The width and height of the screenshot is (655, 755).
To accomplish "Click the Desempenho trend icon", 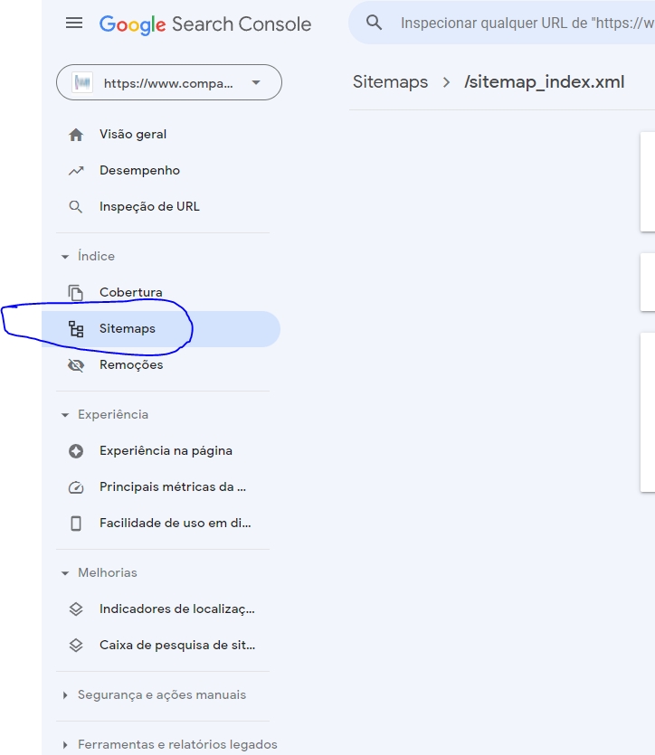I will click(76, 171).
